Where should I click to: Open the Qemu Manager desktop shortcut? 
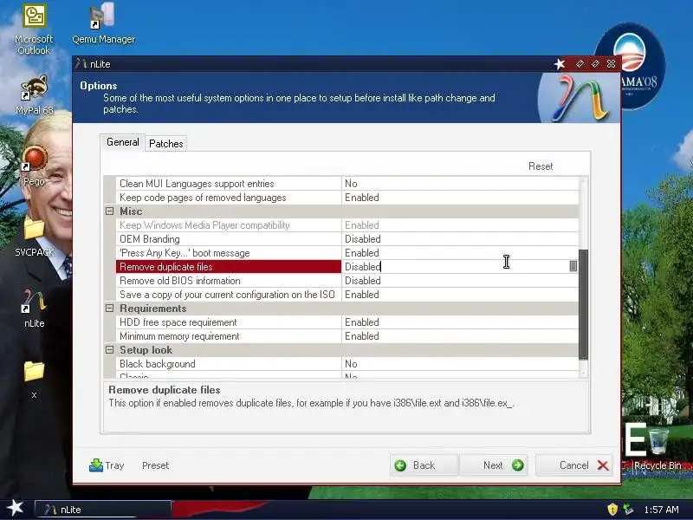pyautogui.click(x=103, y=24)
